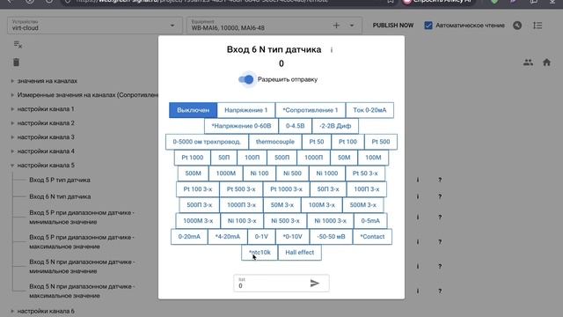This screenshot has width=563, height=317.
Task: Open the users group icon
Action: (528, 63)
